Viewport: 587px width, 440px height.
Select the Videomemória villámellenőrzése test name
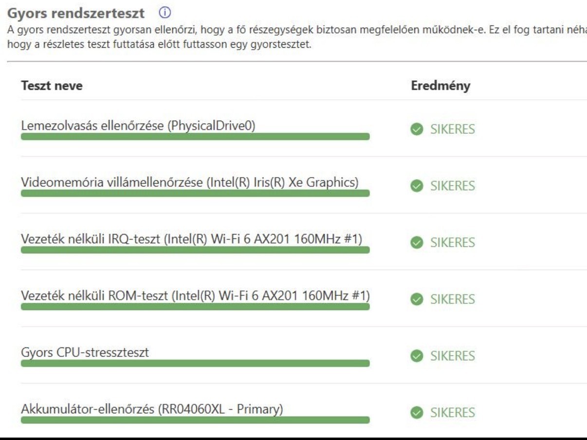click(190, 182)
